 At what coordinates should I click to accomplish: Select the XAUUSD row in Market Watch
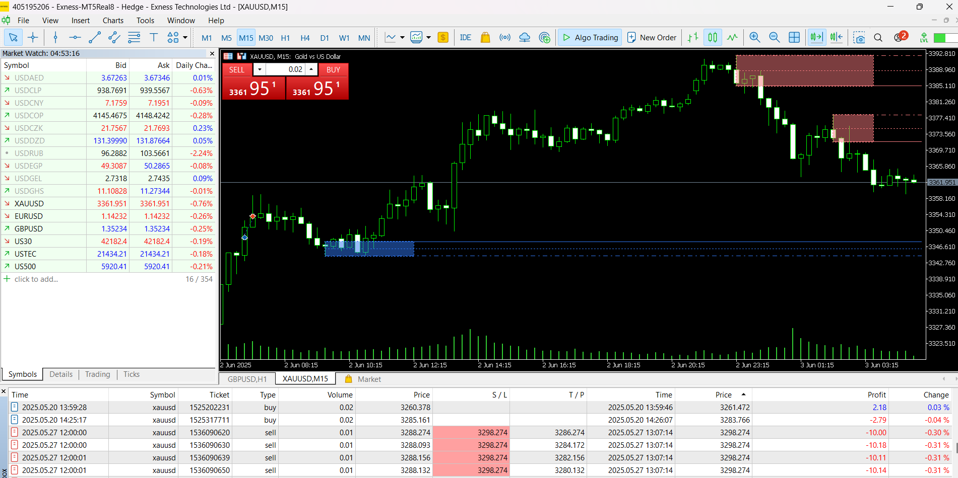[108, 204]
